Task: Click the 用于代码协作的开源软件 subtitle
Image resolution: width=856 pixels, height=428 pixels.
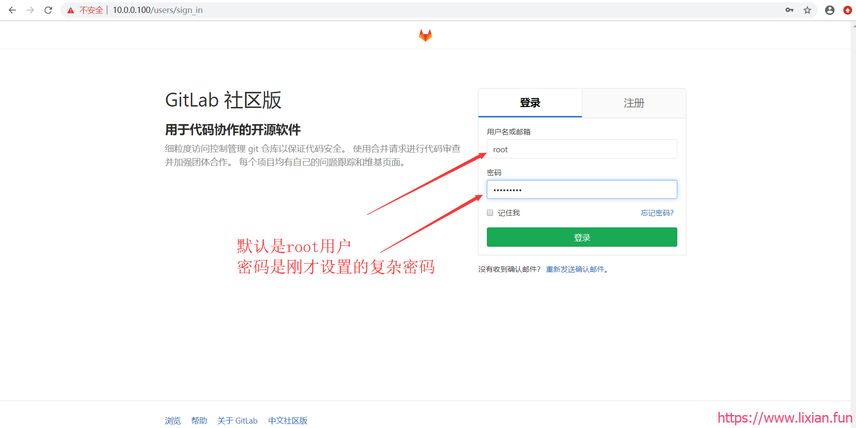Action: coord(233,130)
